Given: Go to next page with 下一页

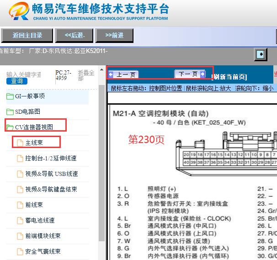Looking at the screenshot, I should point(190,74).
